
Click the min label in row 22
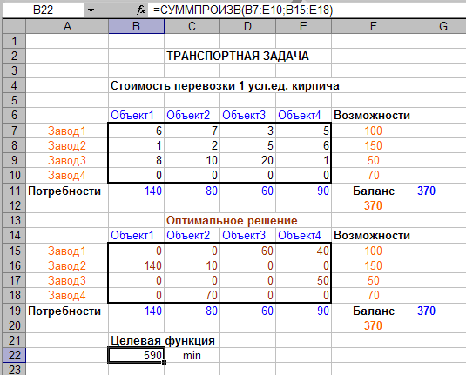192,355
